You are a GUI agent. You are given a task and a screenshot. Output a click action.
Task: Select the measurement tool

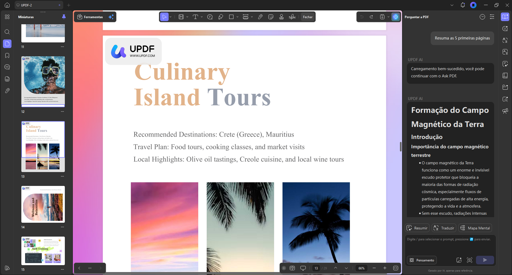click(246, 17)
